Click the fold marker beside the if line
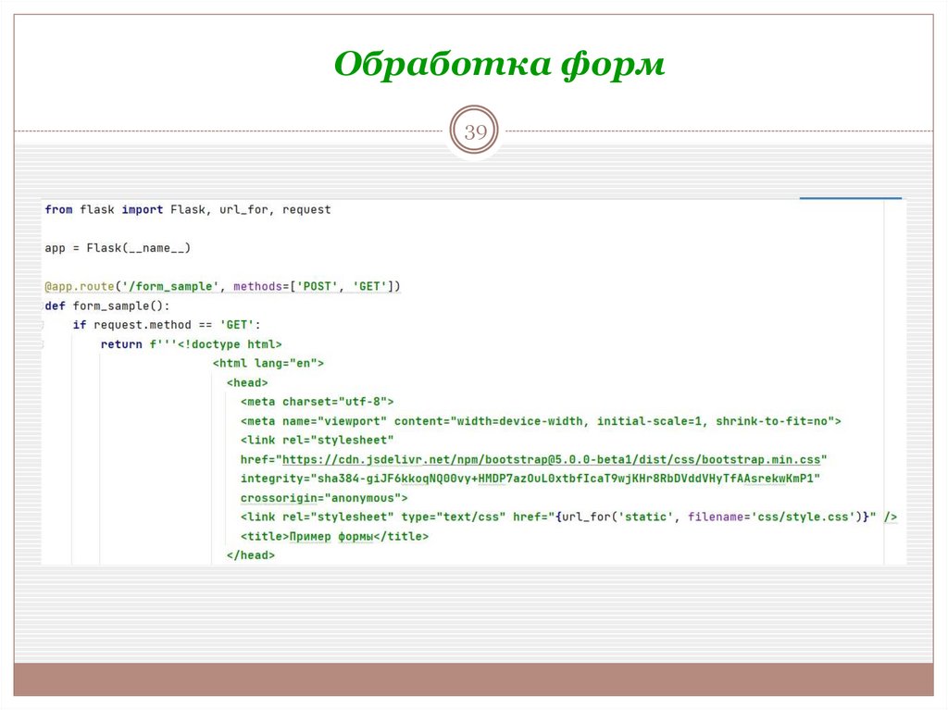Viewport: 948px width, 710px height. (43, 325)
